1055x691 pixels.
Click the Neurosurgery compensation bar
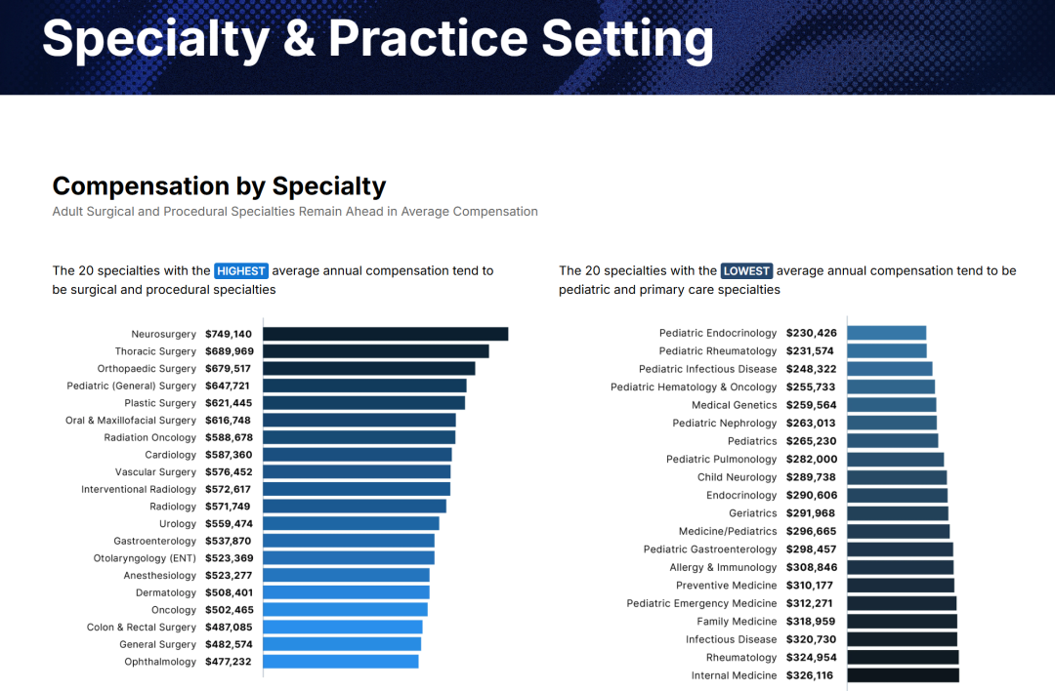pos(385,334)
